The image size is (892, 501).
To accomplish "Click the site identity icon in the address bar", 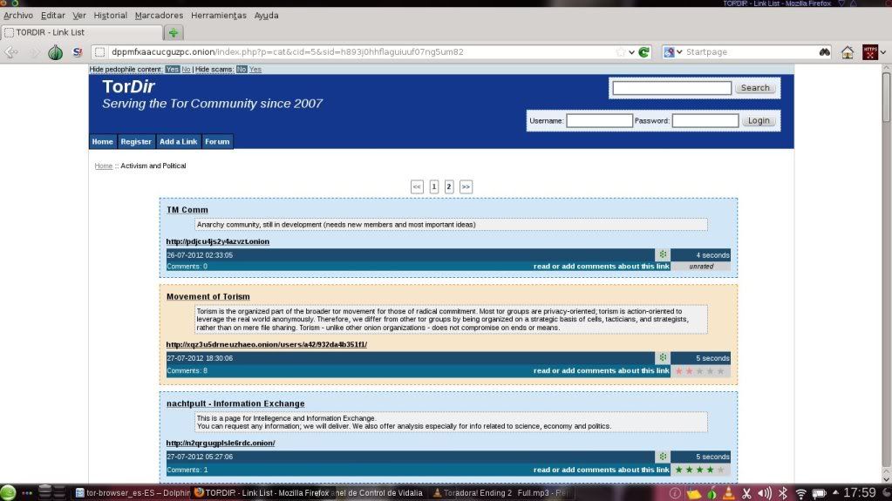I will click(x=99, y=51).
